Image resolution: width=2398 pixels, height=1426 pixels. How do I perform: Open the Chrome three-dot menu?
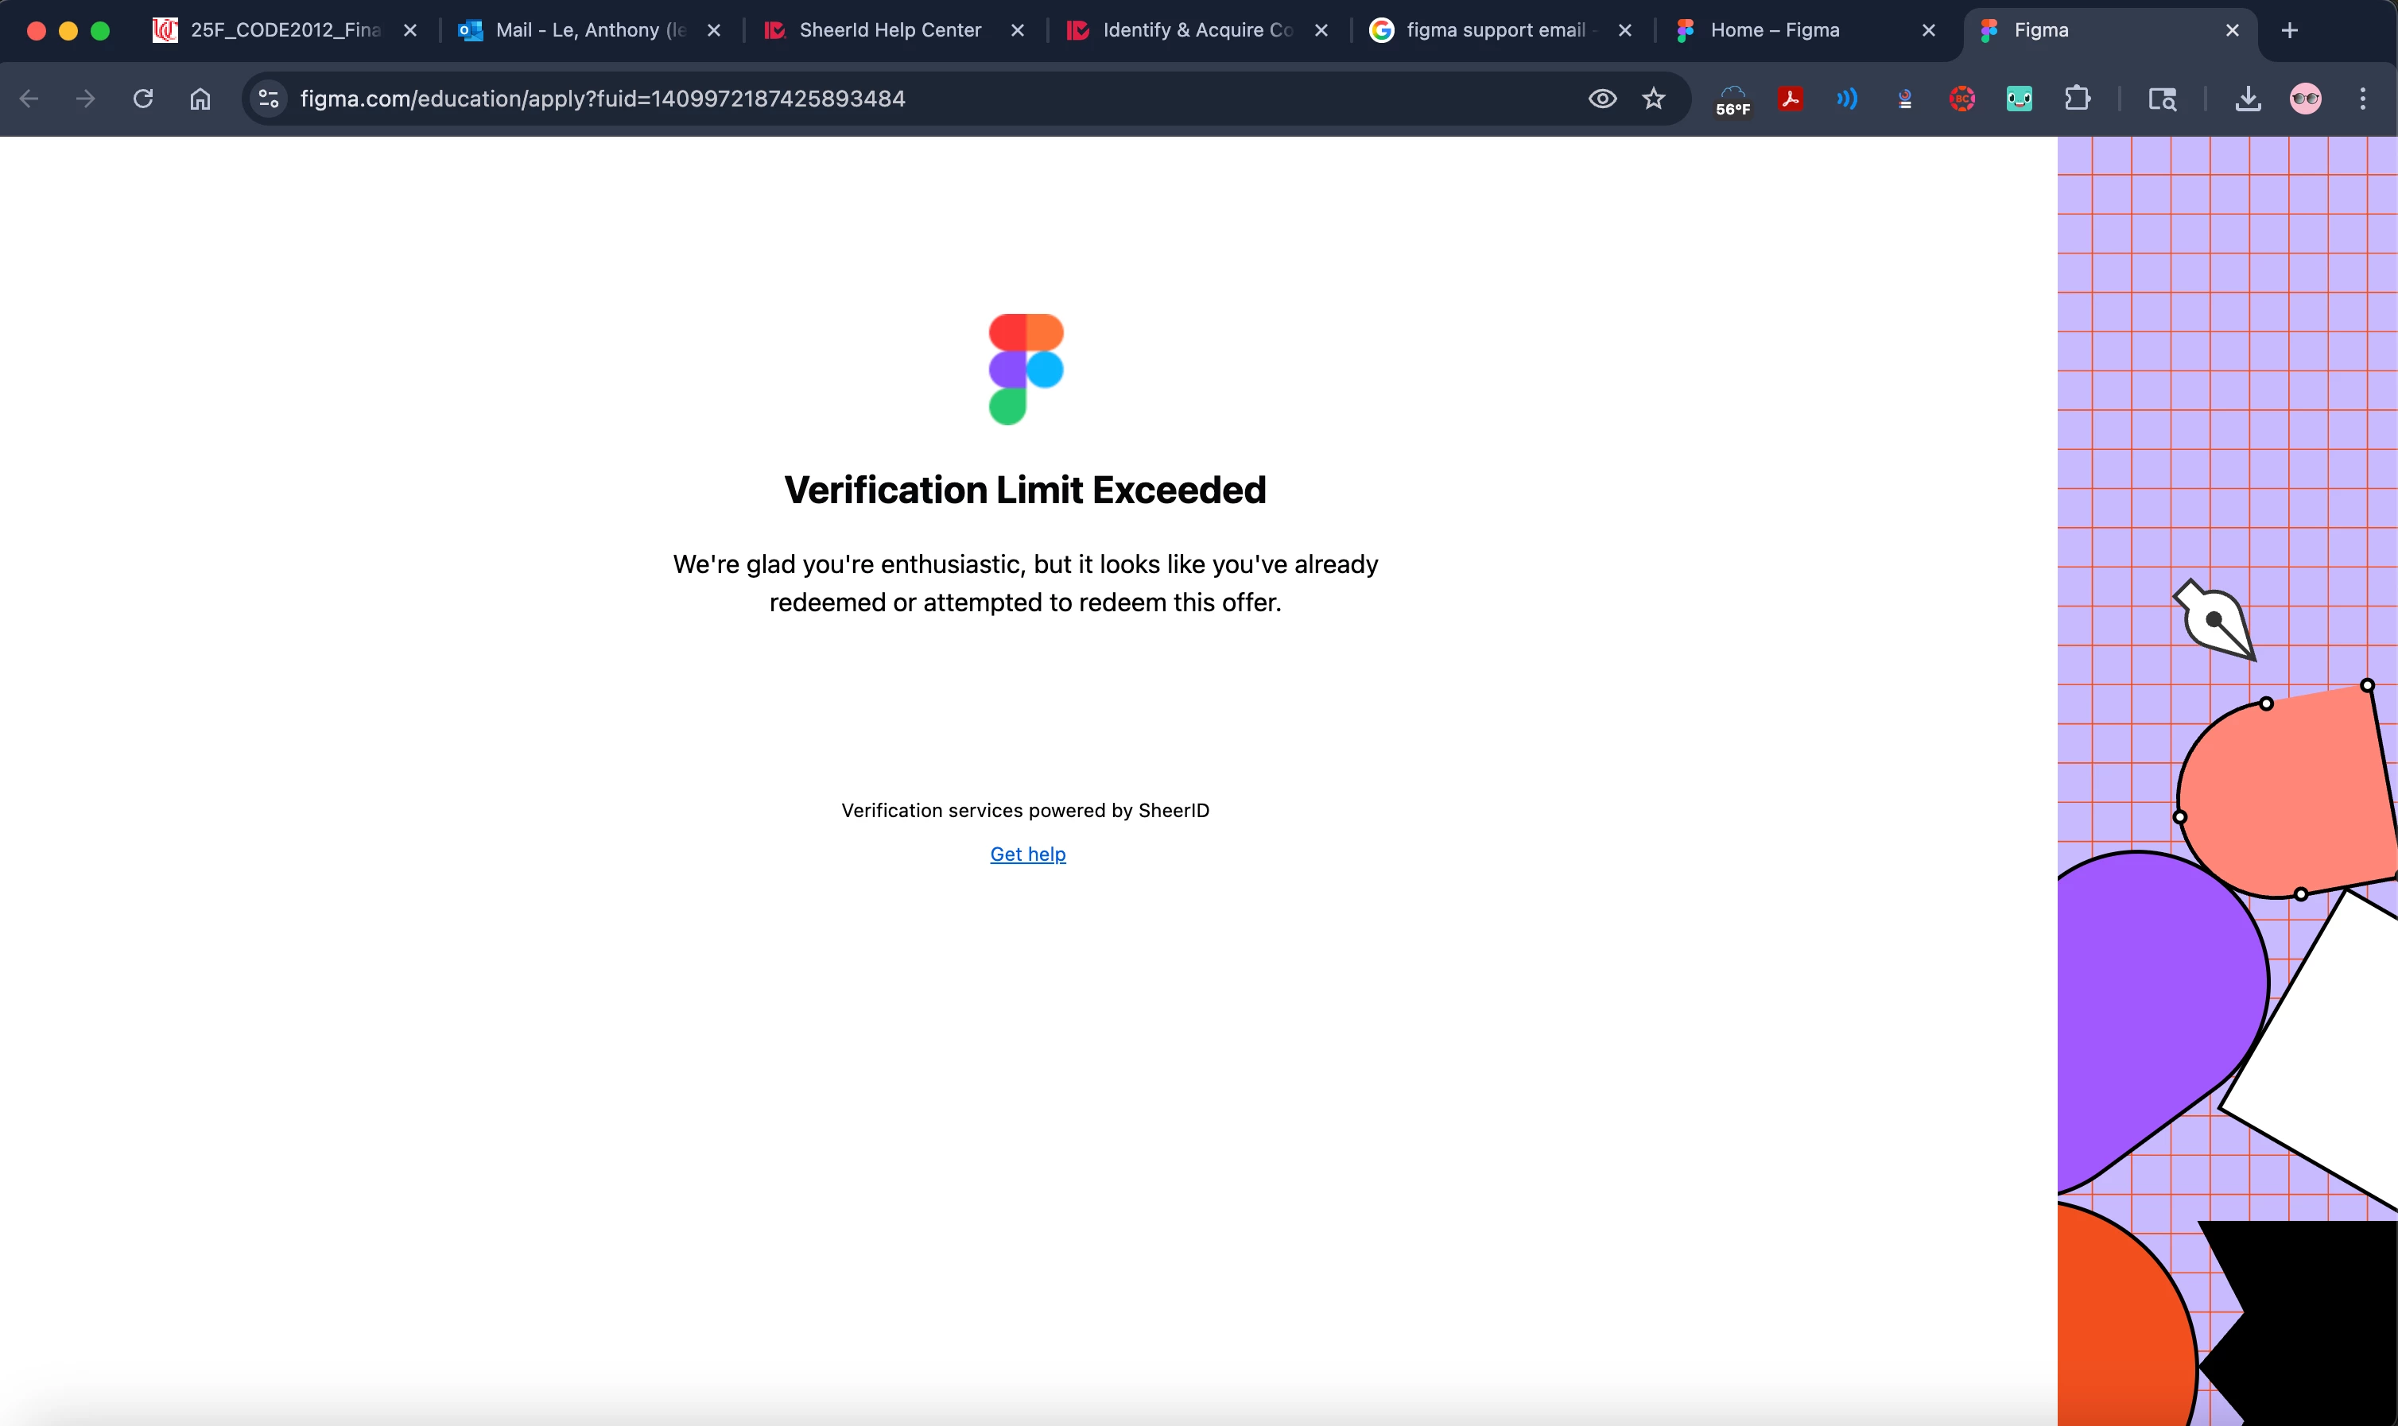click(x=2362, y=98)
